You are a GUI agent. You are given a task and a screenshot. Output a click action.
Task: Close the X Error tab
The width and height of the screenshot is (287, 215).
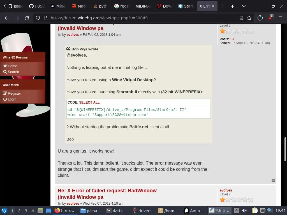point(213,6)
